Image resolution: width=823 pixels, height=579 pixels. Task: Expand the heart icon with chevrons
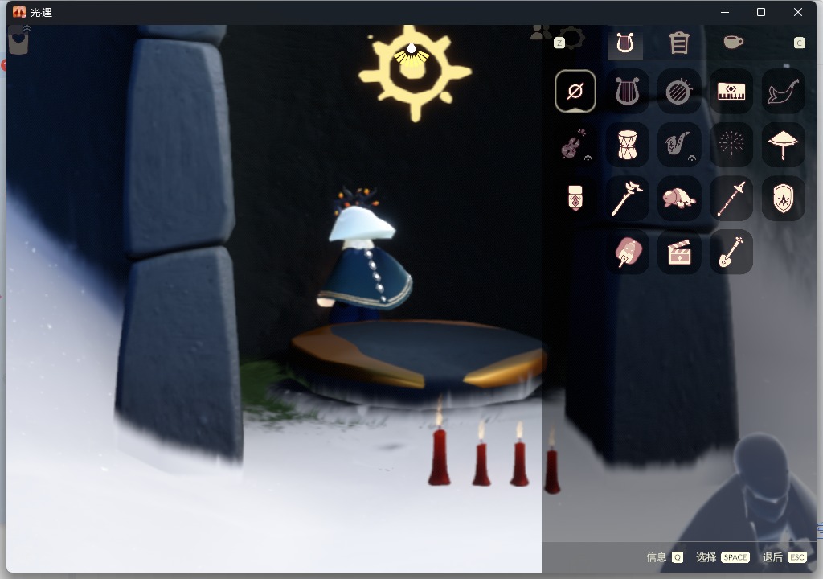pos(19,39)
